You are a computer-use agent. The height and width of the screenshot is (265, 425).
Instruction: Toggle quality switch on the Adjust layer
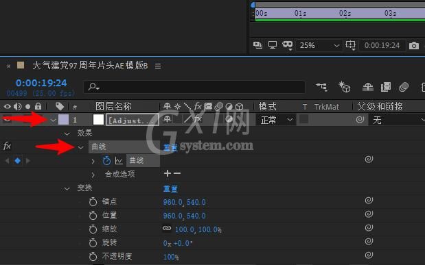click(187, 119)
